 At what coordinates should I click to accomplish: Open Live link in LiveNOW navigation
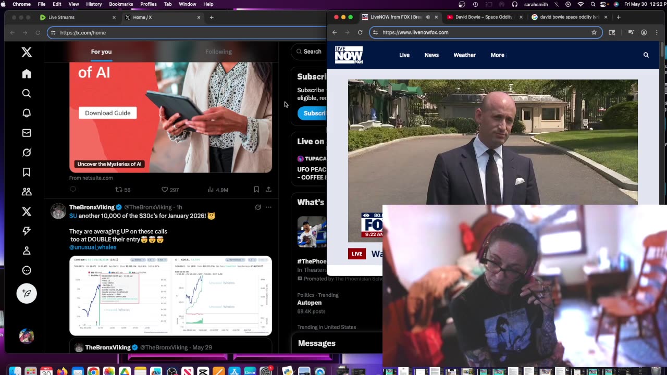pos(404,55)
